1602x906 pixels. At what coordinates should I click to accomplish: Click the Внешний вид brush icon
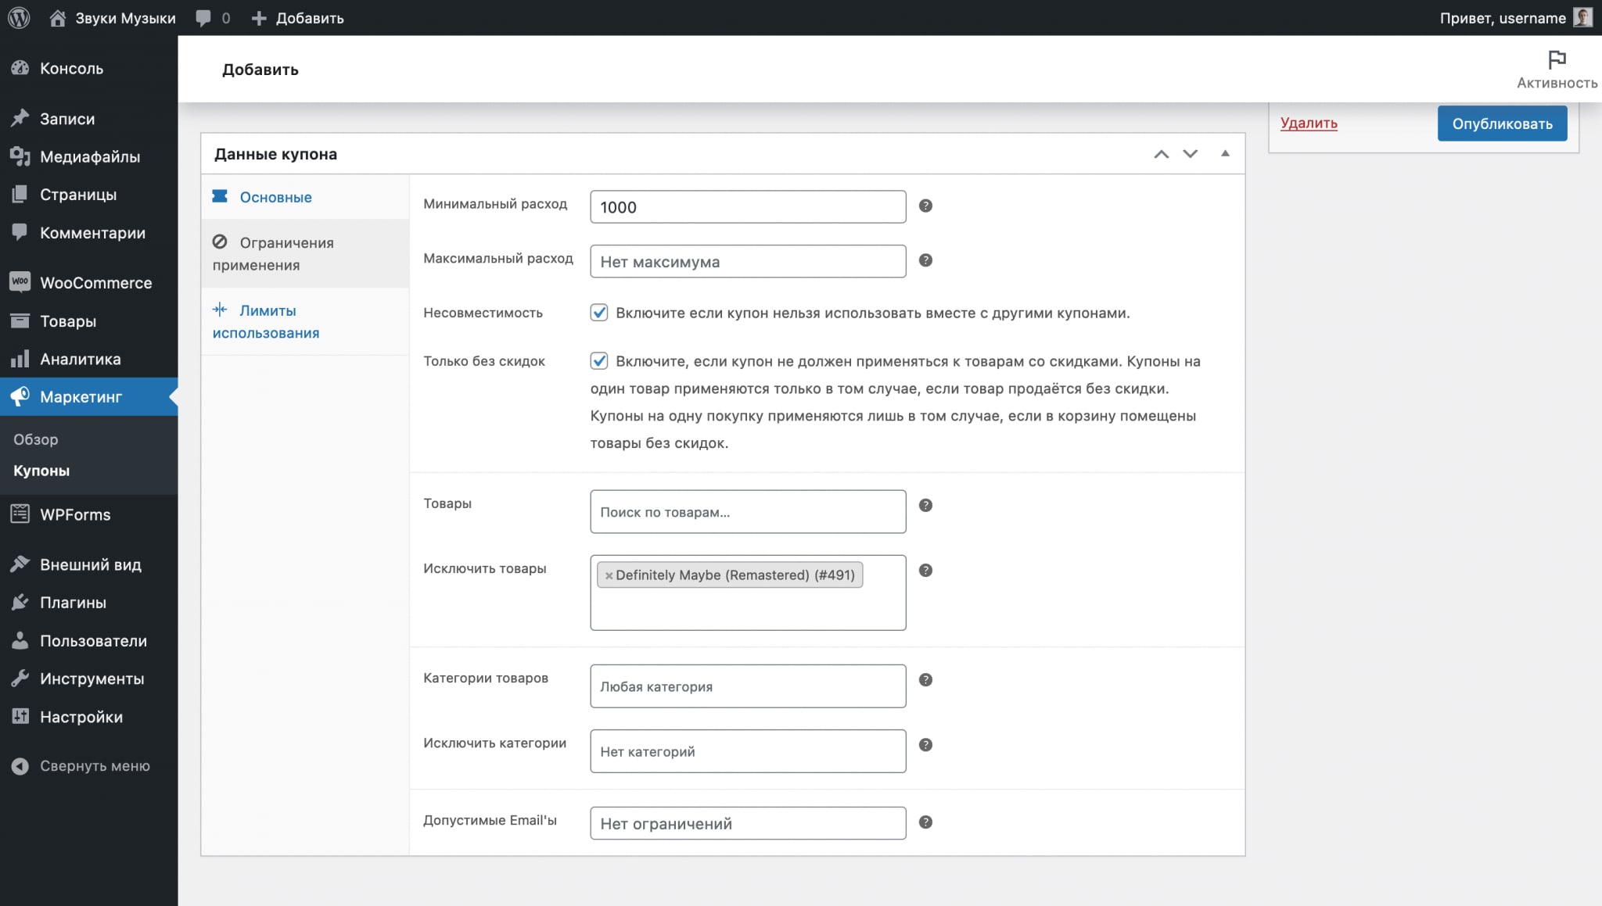[20, 564]
